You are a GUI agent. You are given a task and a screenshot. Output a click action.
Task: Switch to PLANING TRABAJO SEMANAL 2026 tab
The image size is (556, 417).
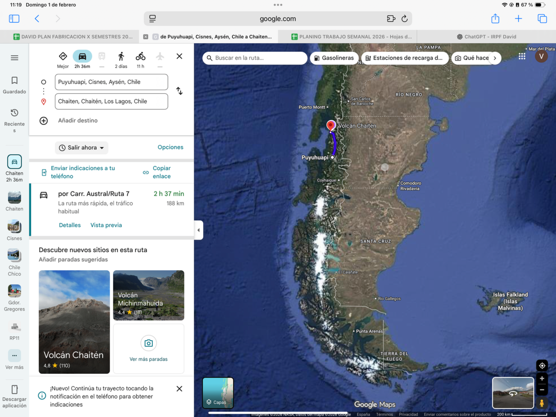[352, 37]
